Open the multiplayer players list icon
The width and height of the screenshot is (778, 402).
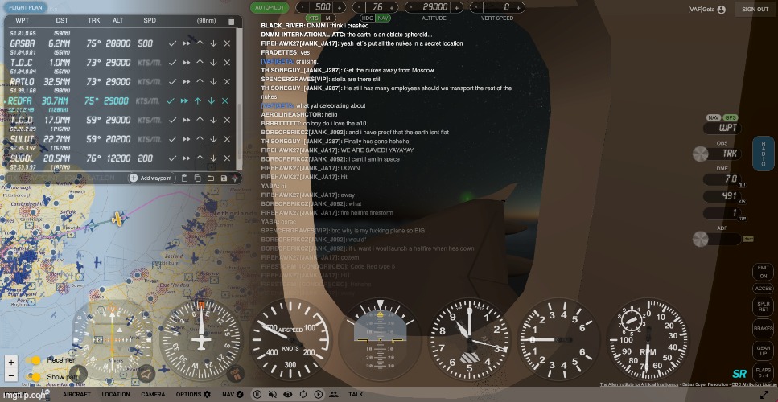coord(332,394)
